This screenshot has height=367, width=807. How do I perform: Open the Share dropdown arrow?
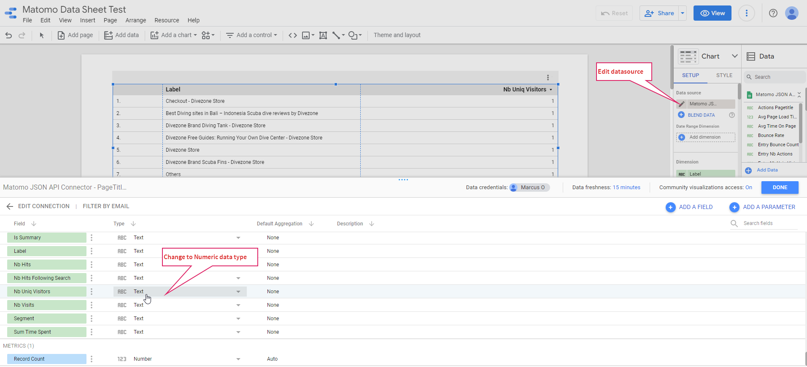pos(683,13)
